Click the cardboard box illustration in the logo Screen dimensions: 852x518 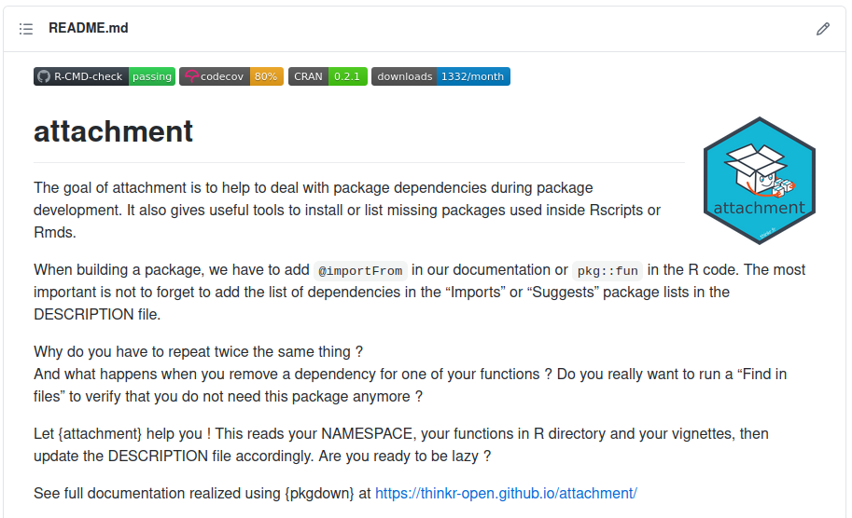tap(757, 169)
